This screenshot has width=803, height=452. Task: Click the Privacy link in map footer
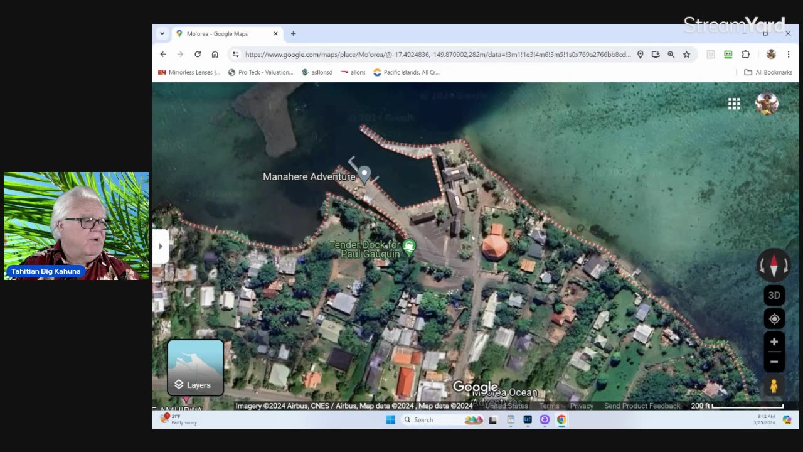[582, 406]
